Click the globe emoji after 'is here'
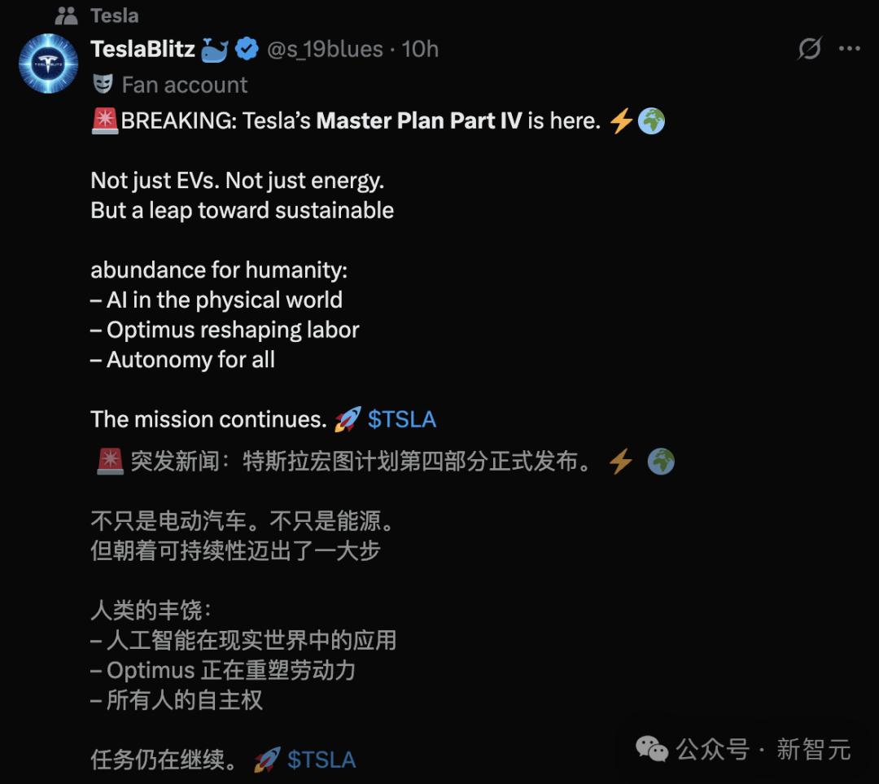The image size is (879, 784). coord(652,121)
